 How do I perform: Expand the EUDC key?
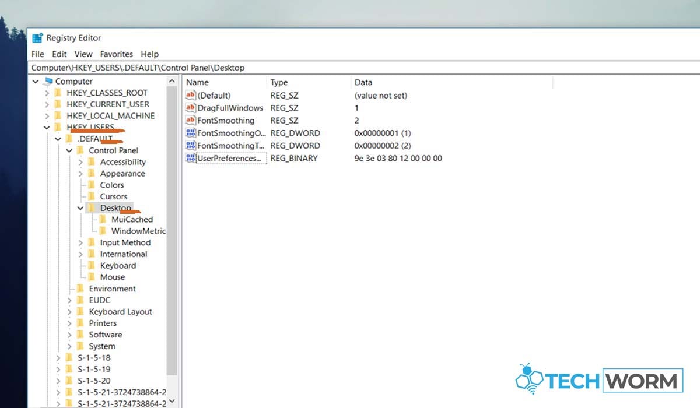pos(70,300)
